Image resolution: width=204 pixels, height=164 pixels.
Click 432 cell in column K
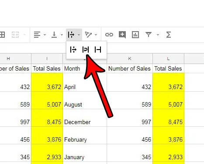130,82
